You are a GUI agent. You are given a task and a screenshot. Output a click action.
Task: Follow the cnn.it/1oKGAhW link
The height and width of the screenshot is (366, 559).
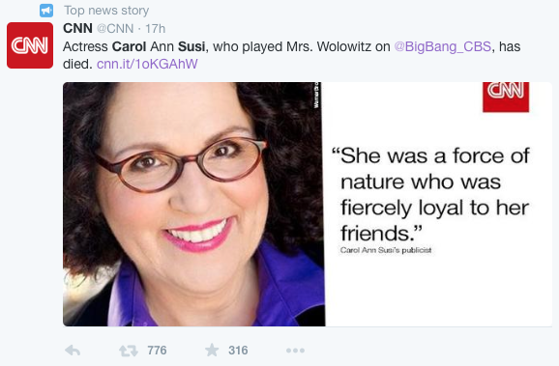tap(147, 64)
